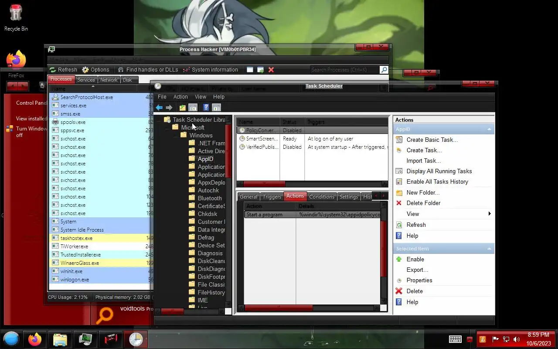Collapse the Task Scheduler Library tree node
This screenshot has width=558, height=349.
[x=160, y=120]
